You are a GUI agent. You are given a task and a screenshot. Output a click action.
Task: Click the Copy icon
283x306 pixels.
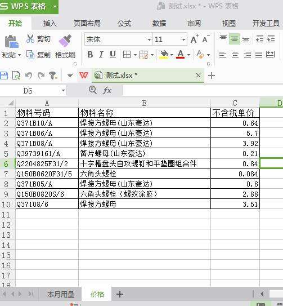pos(30,55)
